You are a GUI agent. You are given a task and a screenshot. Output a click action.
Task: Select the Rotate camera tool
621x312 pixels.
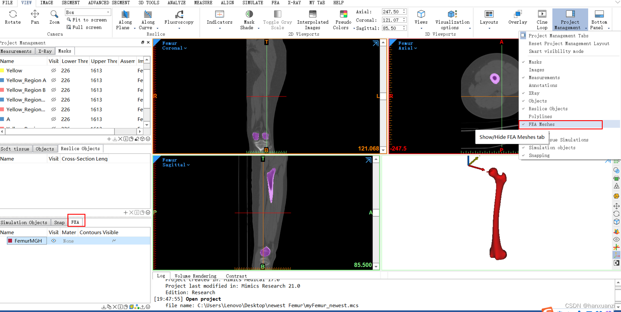[12, 18]
